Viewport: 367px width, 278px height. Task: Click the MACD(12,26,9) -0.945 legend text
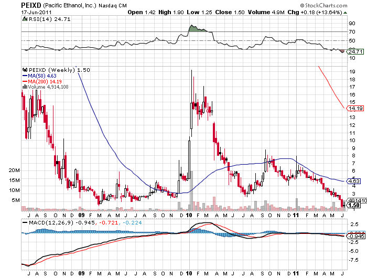pos(62,223)
